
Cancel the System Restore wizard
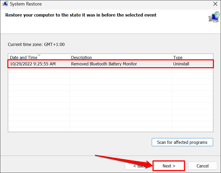click(x=203, y=166)
